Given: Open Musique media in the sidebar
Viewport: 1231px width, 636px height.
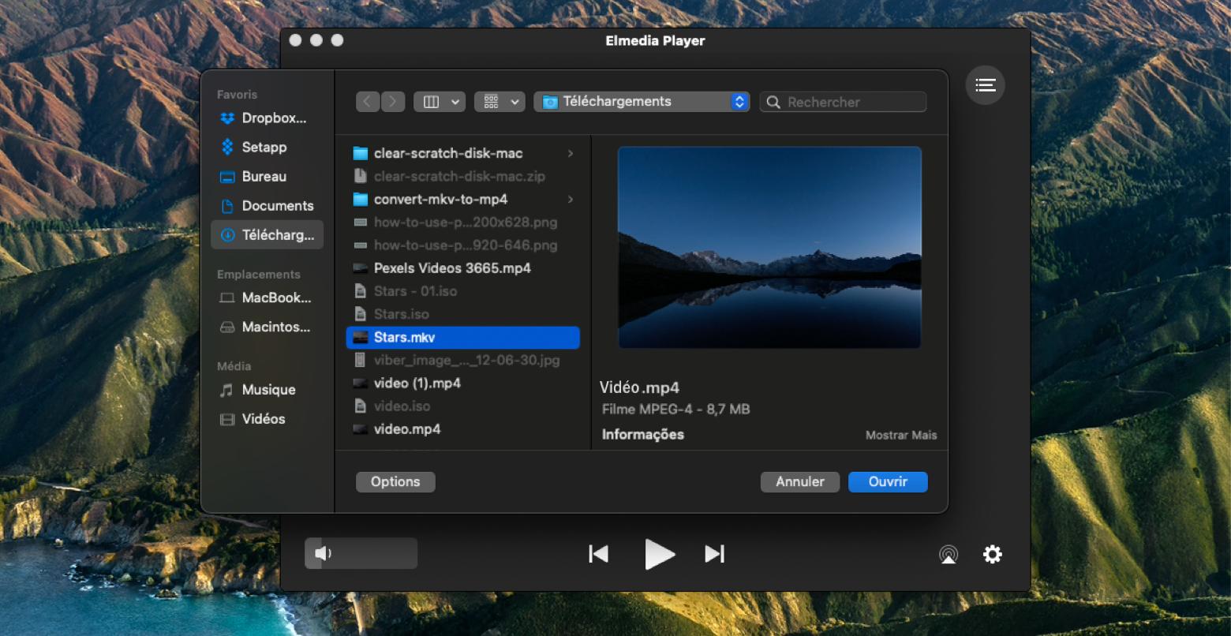Looking at the screenshot, I should pyautogui.click(x=267, y=390).
